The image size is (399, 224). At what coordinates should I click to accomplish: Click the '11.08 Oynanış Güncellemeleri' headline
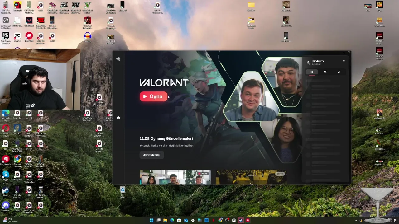(166, 138)
